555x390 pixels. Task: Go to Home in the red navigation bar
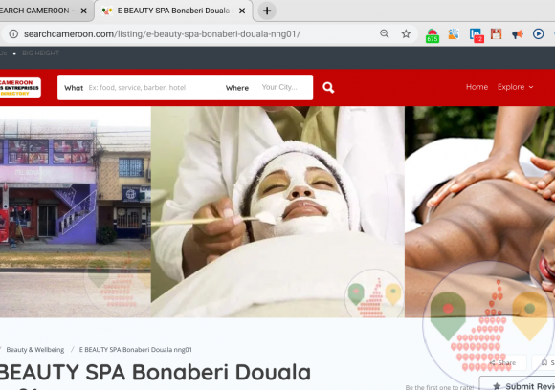[477, 87]
